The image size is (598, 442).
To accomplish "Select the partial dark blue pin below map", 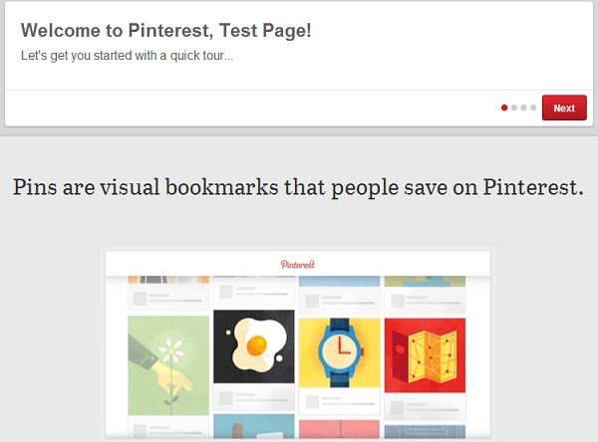I will (425, 432).
